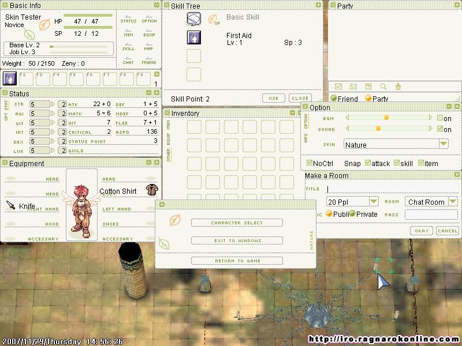
Task: Click the two-people group icon in Party window
Action: pyautogui.click(x=353, y=86)
